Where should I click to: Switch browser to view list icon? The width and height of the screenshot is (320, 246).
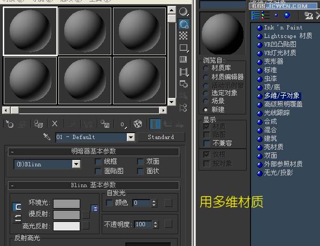[x=256, y=16]
